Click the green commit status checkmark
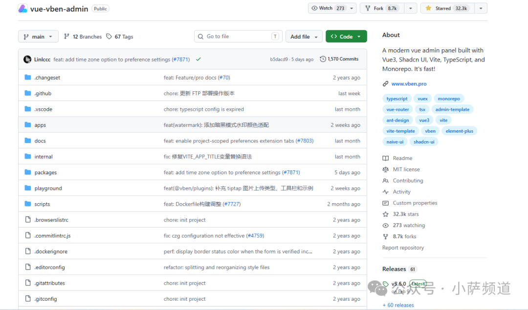528x310 pixels. [198, 59]
